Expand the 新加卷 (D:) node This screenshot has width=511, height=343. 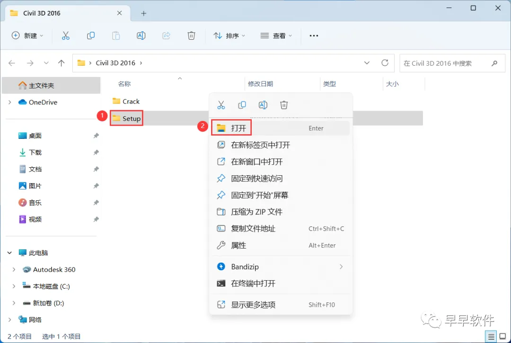click(x=14, y=303)
